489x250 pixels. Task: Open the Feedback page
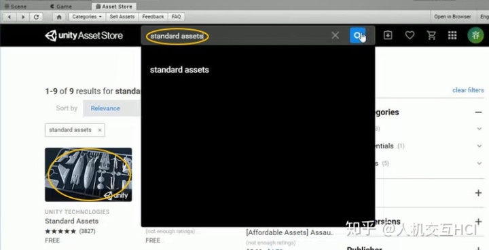click(x=153, y=17)
